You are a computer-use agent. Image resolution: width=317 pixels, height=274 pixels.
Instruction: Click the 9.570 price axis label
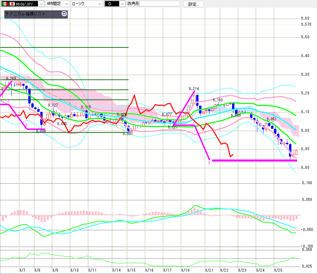click(x=306, y=24)
